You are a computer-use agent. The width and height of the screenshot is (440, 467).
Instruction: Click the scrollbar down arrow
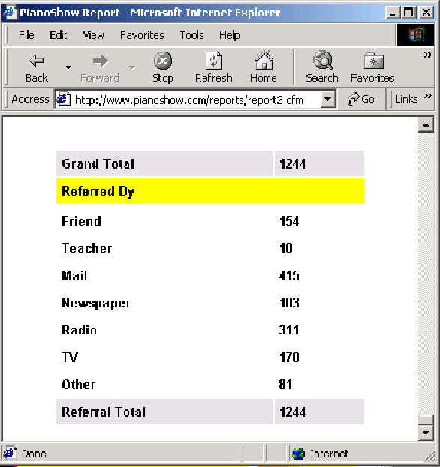point(426,433)
